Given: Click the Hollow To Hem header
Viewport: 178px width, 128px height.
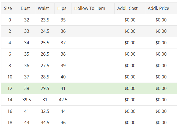Looking at the screenshot, I should point(90,8).
